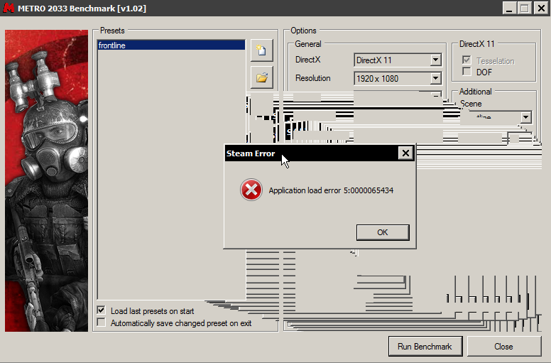Close the Steam Error dialog with X

point(405,153)
